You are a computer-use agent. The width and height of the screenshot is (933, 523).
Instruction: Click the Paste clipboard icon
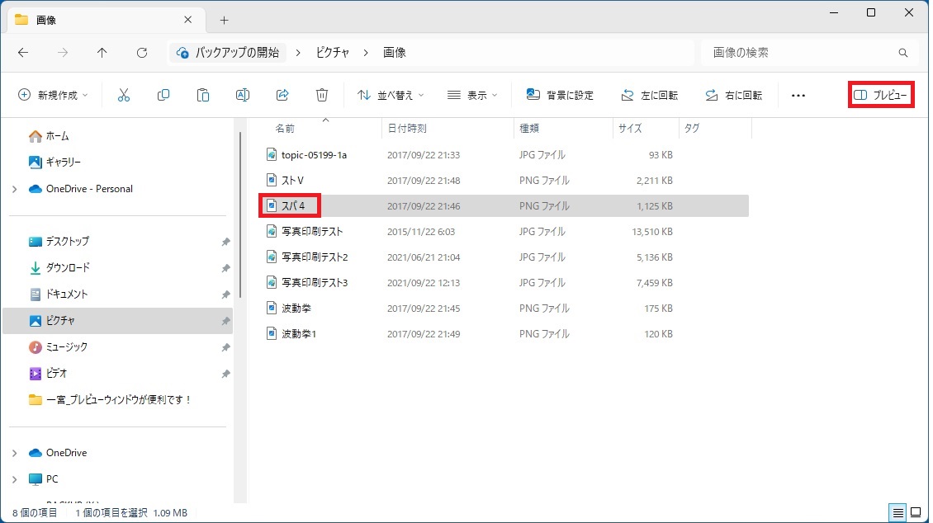[x=203, y=95]
